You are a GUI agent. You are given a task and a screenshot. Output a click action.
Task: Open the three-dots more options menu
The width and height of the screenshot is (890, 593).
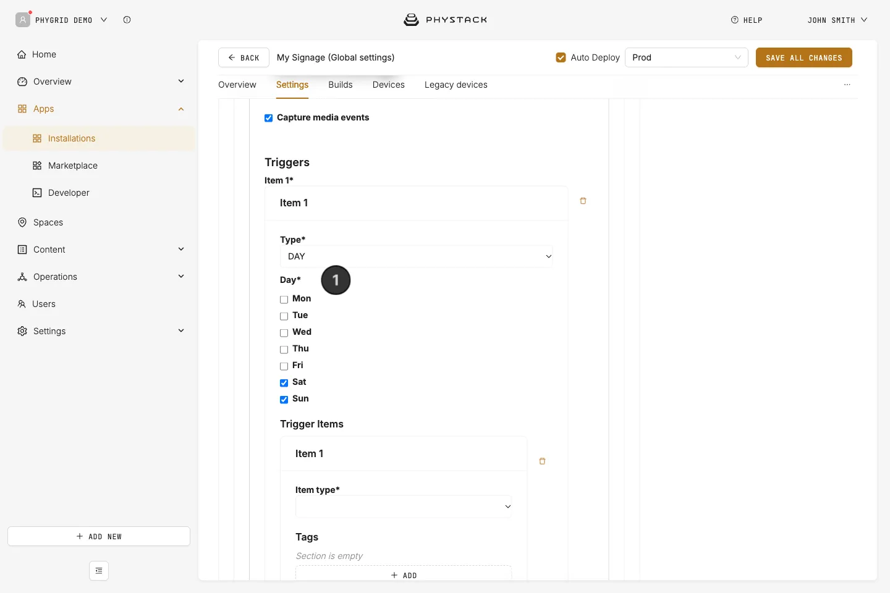(x=847, y=85)
